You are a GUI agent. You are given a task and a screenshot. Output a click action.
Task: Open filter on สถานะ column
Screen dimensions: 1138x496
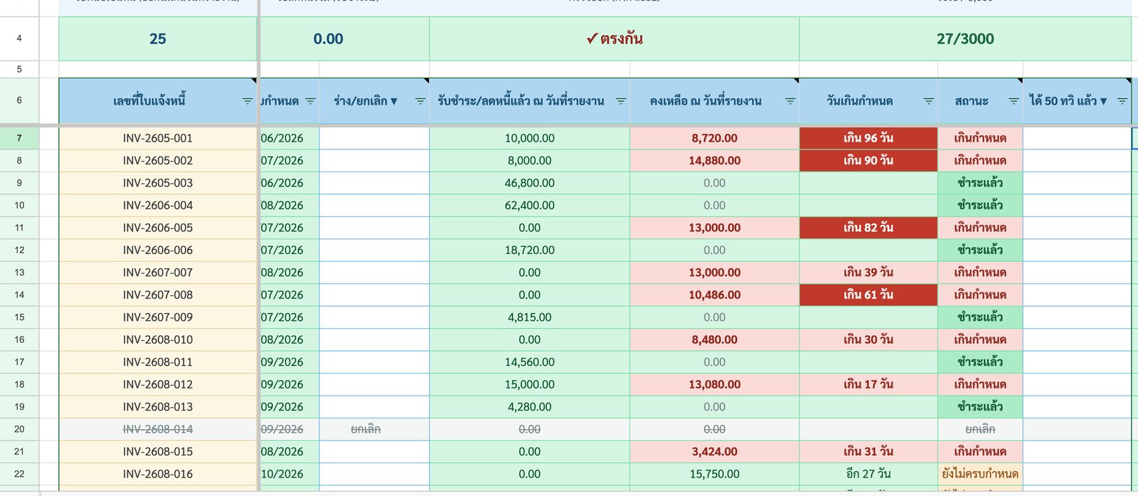(x=1014, y=101)
